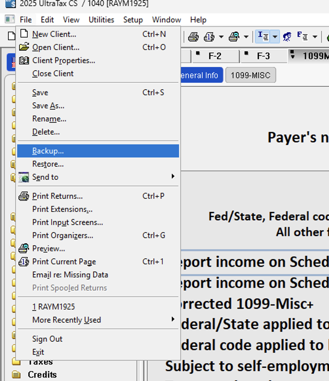Click the Send to menu icon
This screenshot has width=329, height=381.
24,177
